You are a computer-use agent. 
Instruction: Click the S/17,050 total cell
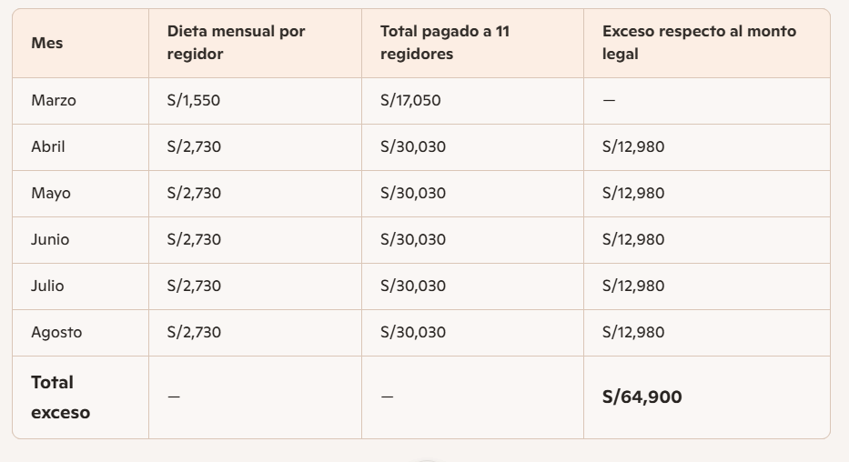(x=410, y=101)
